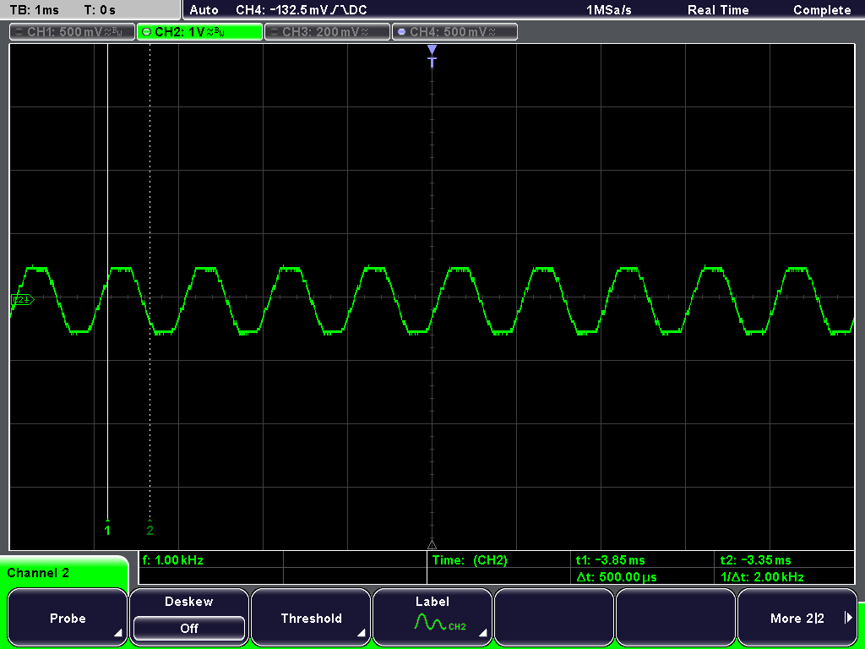
Task: Click the 1MSa/s sample rate readout
Action: pos(608,10)
